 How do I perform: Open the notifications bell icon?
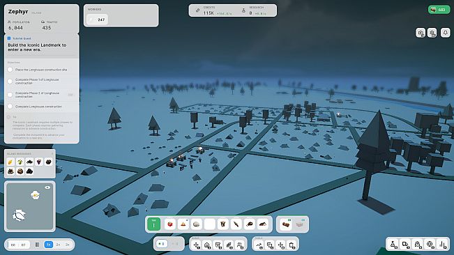tap(446, 32)
